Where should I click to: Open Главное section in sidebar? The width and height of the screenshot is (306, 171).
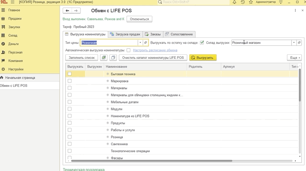14,10
